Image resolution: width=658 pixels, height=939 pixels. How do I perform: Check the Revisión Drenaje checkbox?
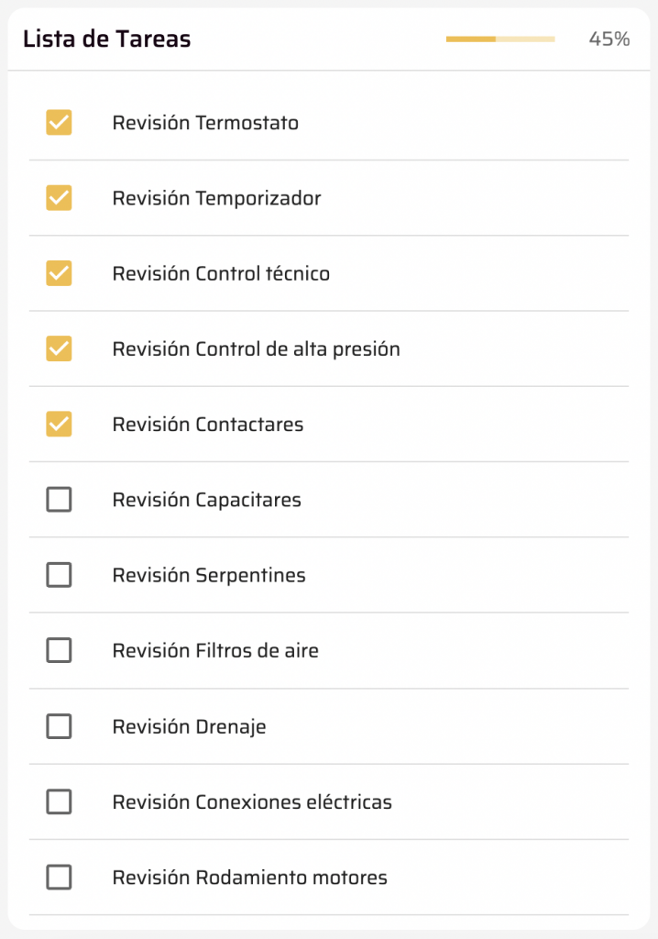click(59, 726)
